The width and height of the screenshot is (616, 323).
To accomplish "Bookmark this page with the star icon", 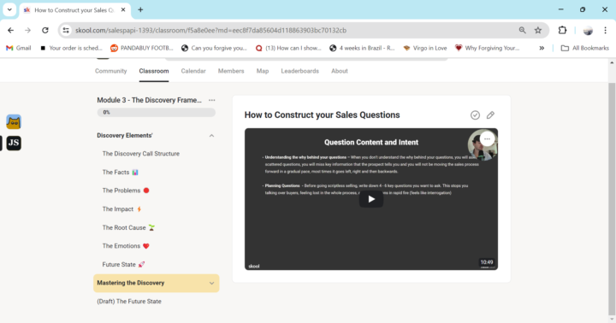I will pos(538,30).
